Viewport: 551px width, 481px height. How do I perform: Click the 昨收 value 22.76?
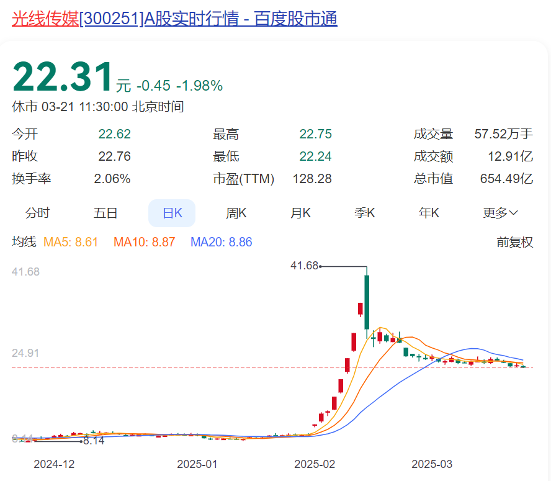point(115,156)
